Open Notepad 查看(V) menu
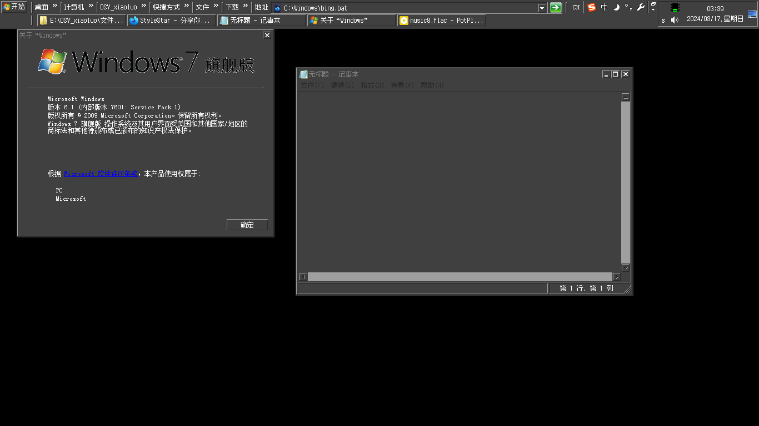 click(x=402, y=85)
